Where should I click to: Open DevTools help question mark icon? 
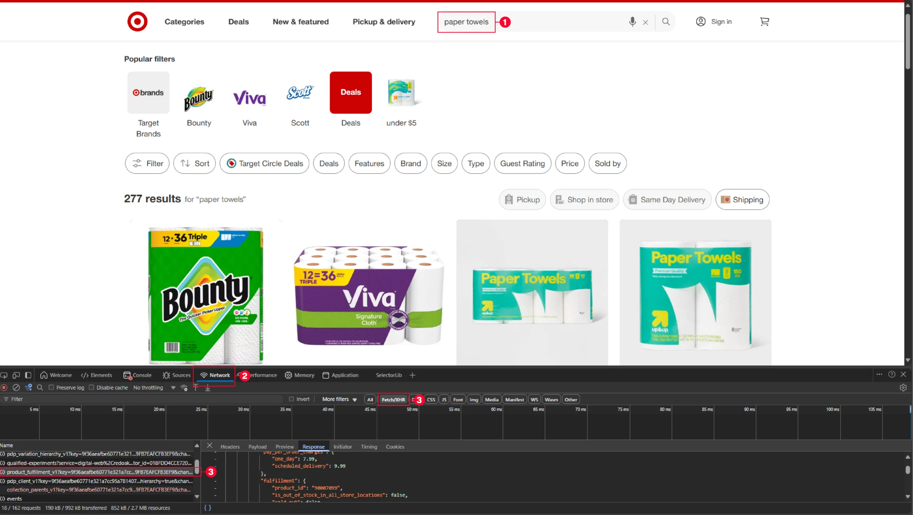(892, 374)
